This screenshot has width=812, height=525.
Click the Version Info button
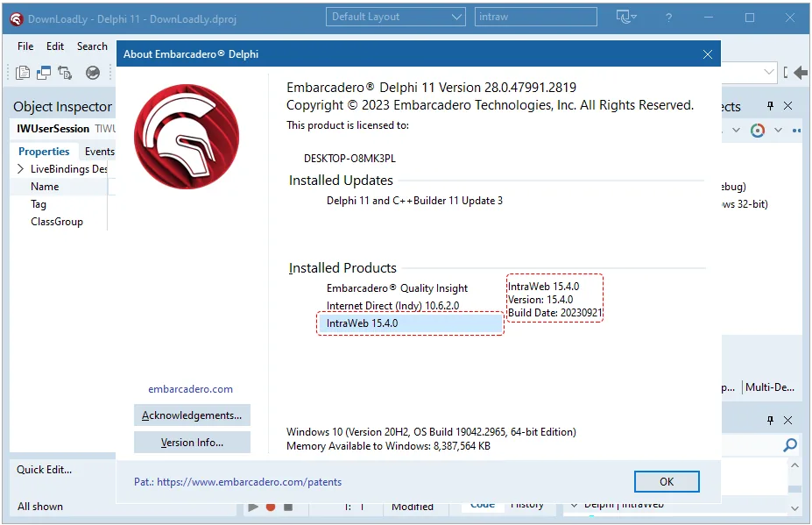pyautogui.click(x=192, y=442)
